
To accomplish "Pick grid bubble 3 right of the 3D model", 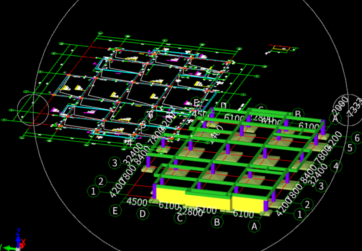I will pyautogui.click(x=321, y=186).
